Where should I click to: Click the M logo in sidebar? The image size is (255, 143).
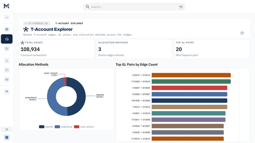7,6
